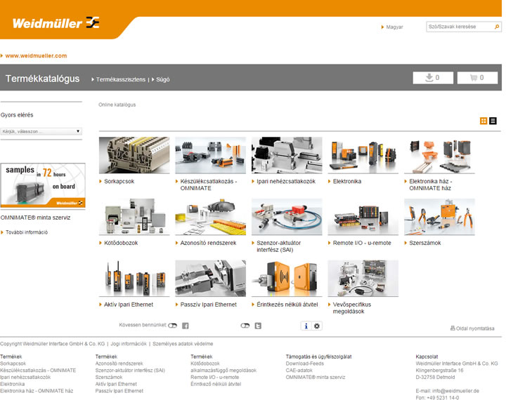Click footer Remote I/O - u-remote link
506x400 pixels.
(x=214, y=377)
